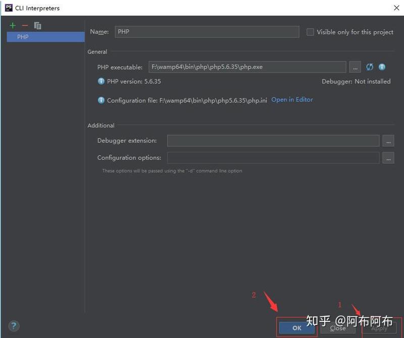Viewport: 404px width, 338px height.
Task: Expand the Configuration options editor
Action: pyautogui.click(x=388, y=157)
